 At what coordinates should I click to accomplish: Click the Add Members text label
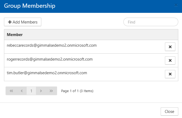(25, 22)
